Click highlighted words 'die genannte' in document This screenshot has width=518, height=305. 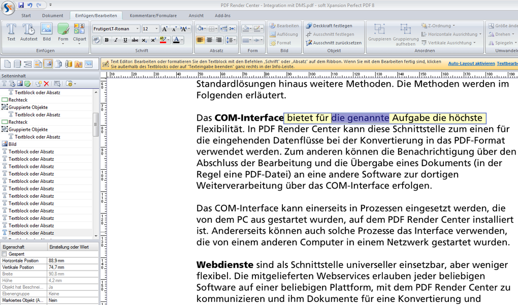(x=360, y=118)
